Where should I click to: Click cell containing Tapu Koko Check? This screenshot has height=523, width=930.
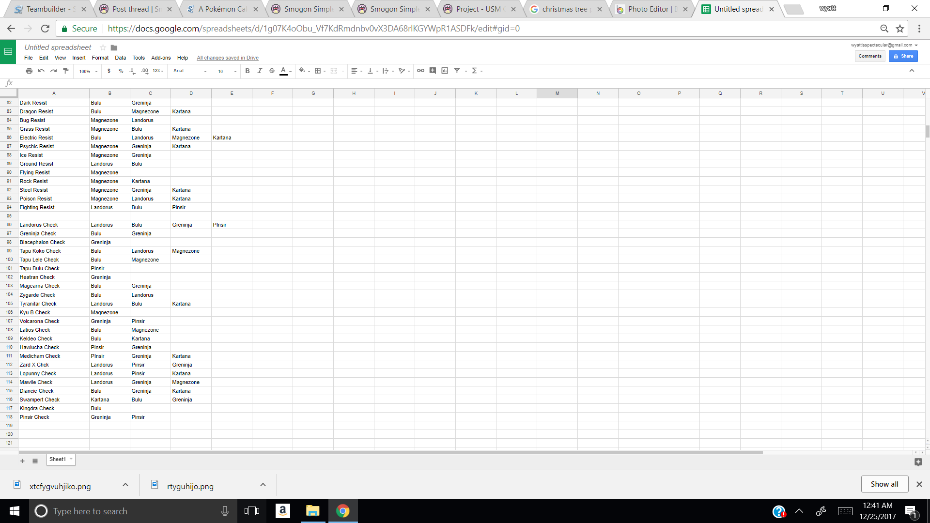point(53,251)
